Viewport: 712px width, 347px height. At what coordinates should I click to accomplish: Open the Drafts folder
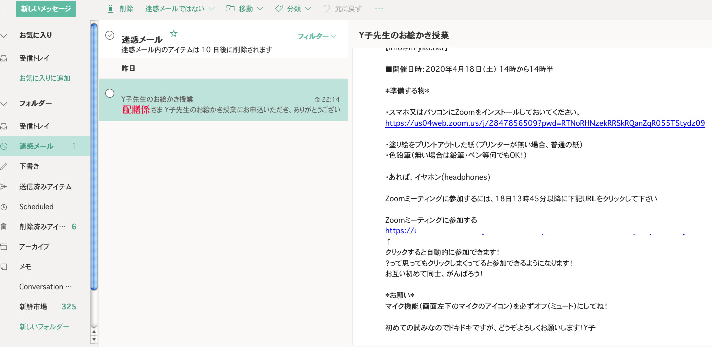[29, 166]
